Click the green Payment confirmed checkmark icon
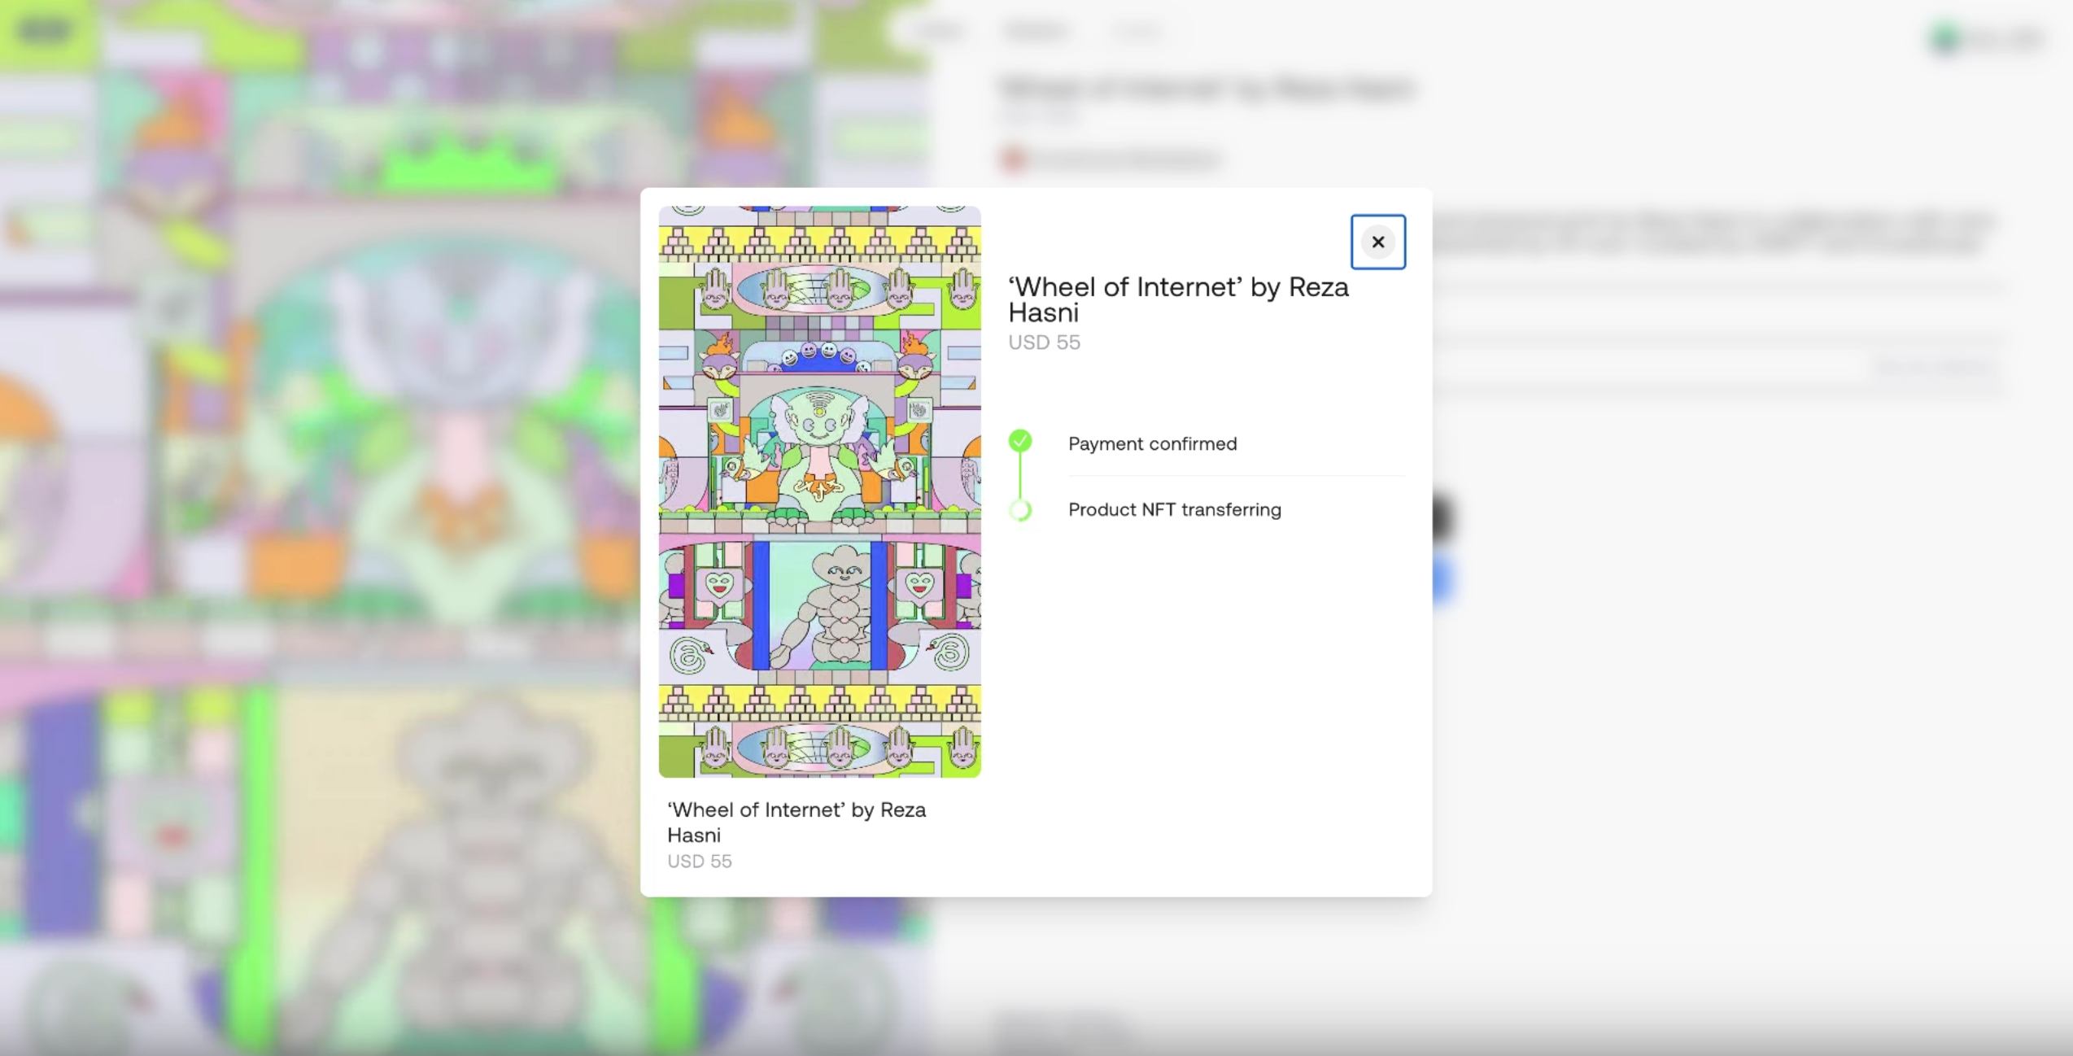Viewport: 2073px width, 1056px height. tap(1020, 441)
